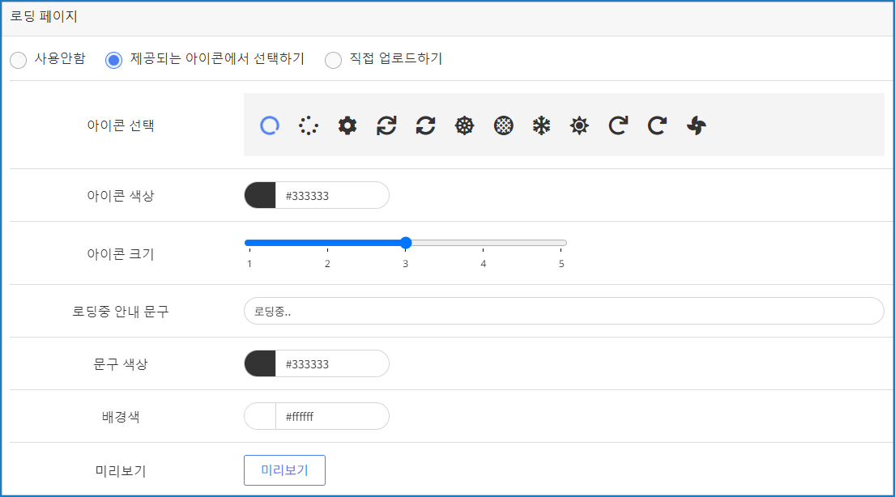Click the 미리보기 preview button
Image resolution: width=895 pixels, height=497 pixels.
tap(284, 470)
